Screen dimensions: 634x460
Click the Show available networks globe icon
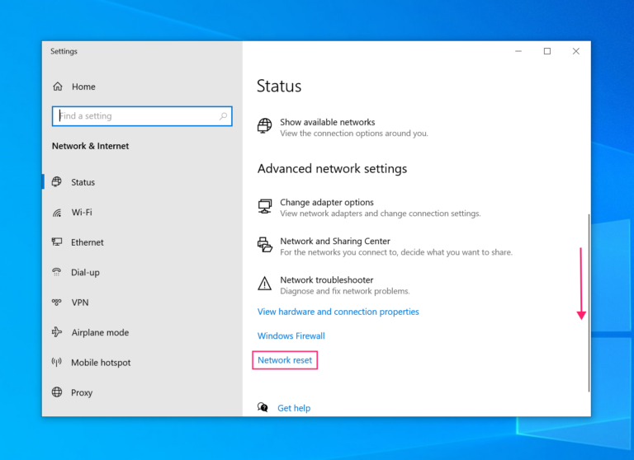click(265, 126)
